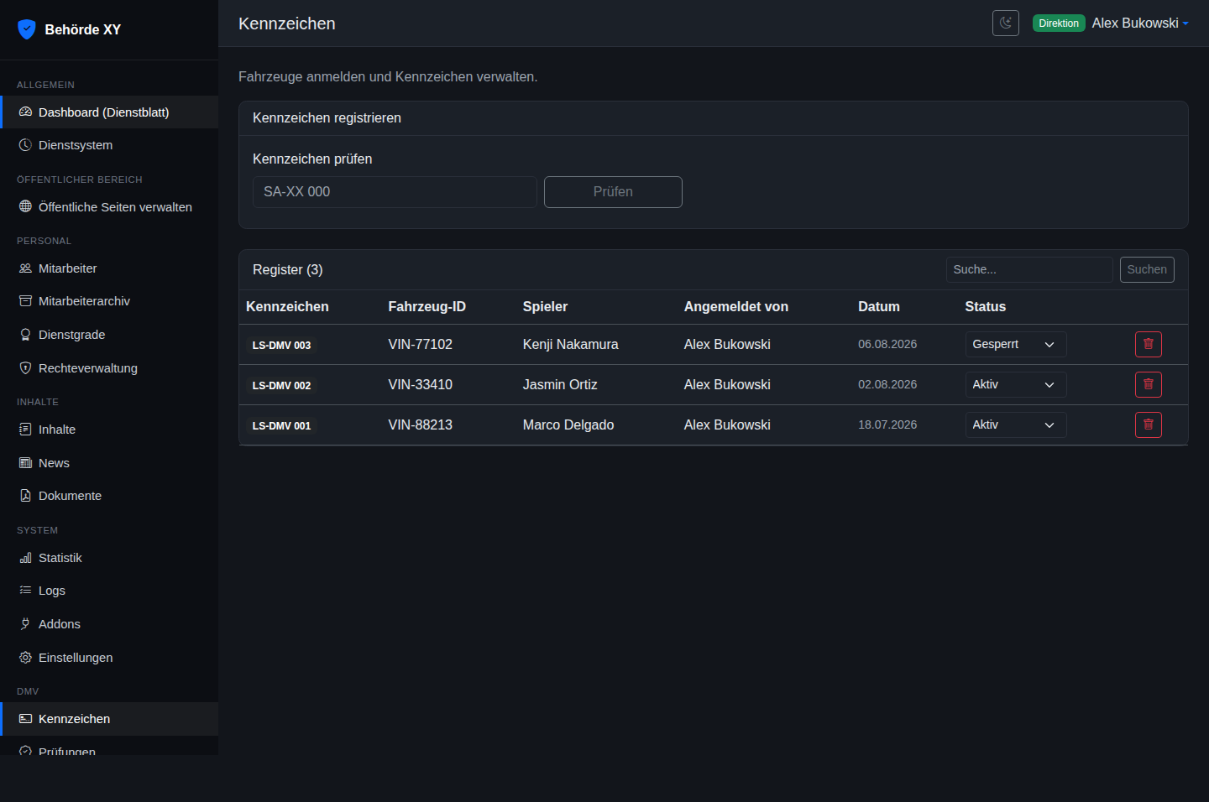Click vehicle ID VIN-33410
The image size is (1209, 802).
click(x=421, y=385)
